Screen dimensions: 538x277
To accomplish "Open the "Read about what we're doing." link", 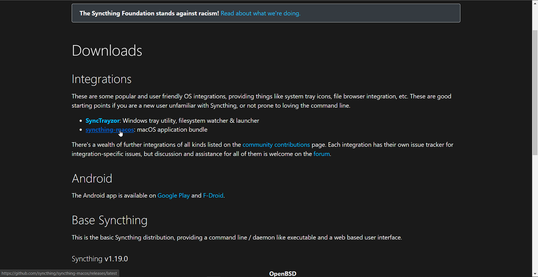I will tap(261, 13).
